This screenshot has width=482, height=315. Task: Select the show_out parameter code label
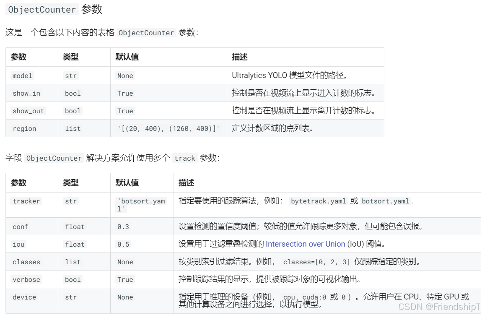(x=28, y=111)
